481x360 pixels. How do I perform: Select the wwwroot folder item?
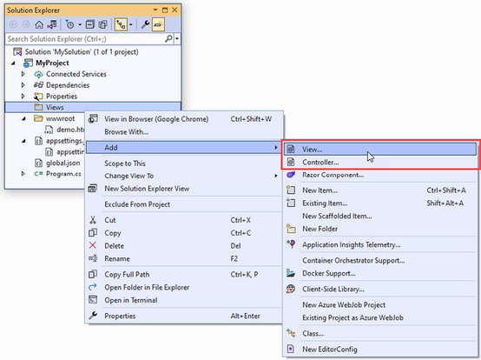pos(60,118)
